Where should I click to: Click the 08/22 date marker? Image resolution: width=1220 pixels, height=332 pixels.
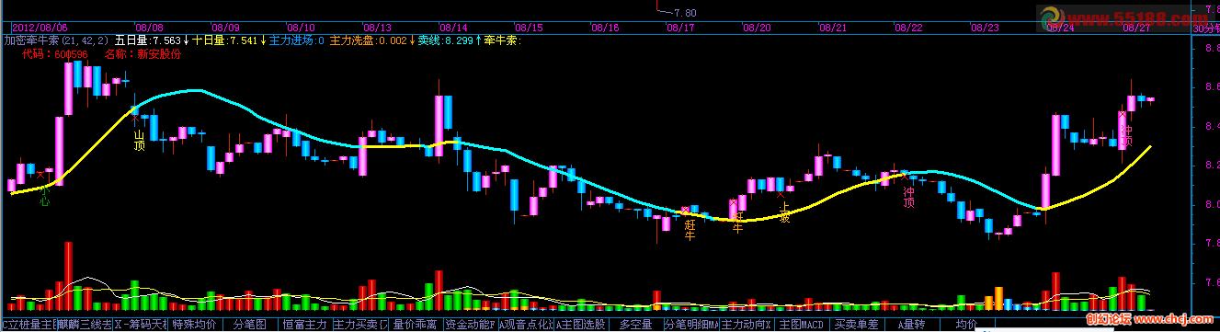[x=908, y=29]
